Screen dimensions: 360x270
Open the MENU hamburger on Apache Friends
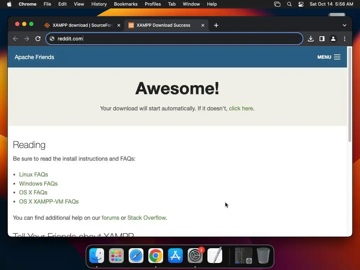pyautogui.click(x=329, y=57)
